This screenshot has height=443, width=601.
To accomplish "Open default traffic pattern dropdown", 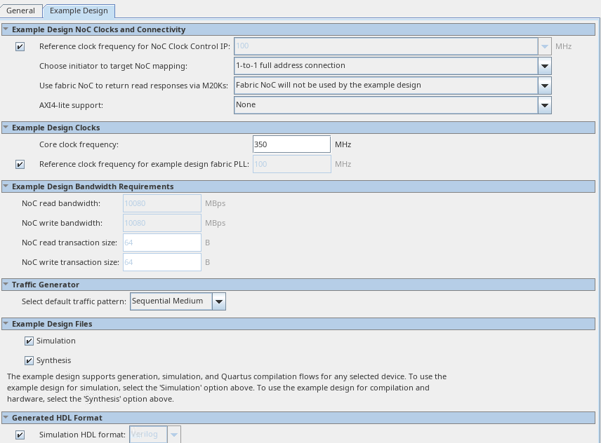I will [x=218, y=301].
